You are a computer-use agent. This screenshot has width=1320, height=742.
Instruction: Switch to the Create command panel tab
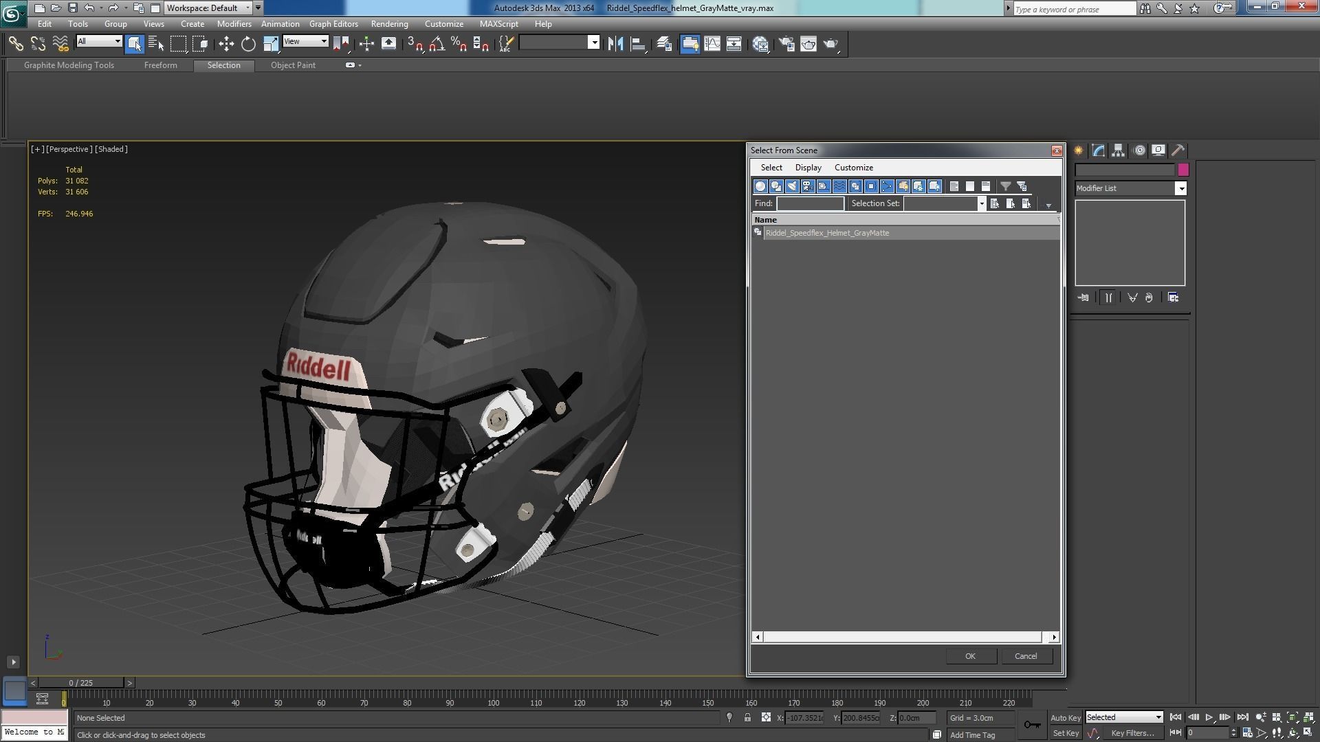[1078, 150]
